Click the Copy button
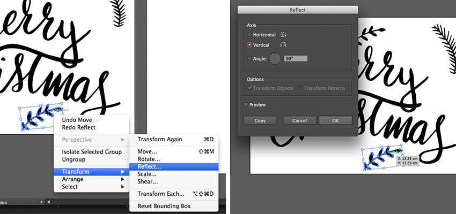Screen dimensions: 456x214 tap(260, 120)
